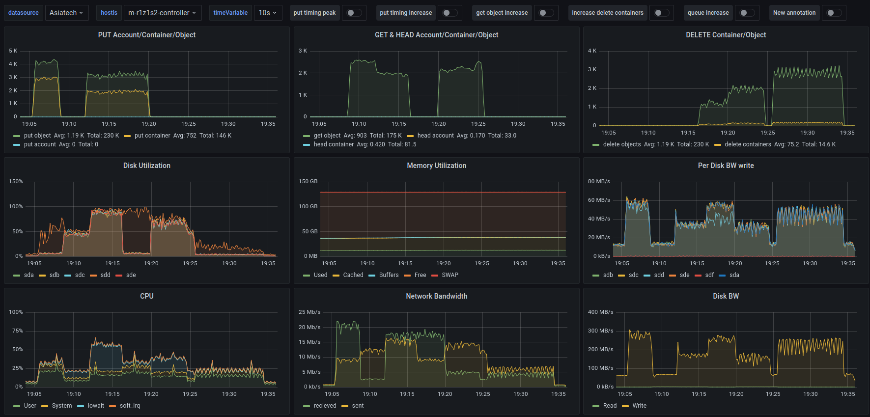Screen dimensions: 870x417
Task: Select put object series in legend
Action: (x=37, y=136)
